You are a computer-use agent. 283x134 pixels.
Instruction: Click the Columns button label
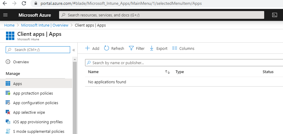(x=187, y=49)
